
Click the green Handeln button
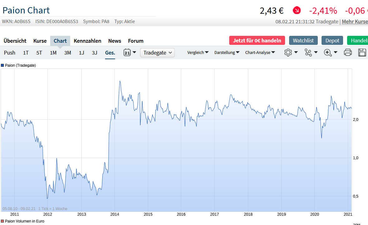[x=358, y=40]
